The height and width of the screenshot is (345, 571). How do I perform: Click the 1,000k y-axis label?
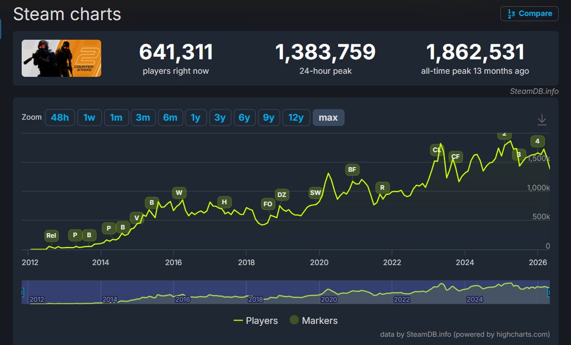pos(538,188)
